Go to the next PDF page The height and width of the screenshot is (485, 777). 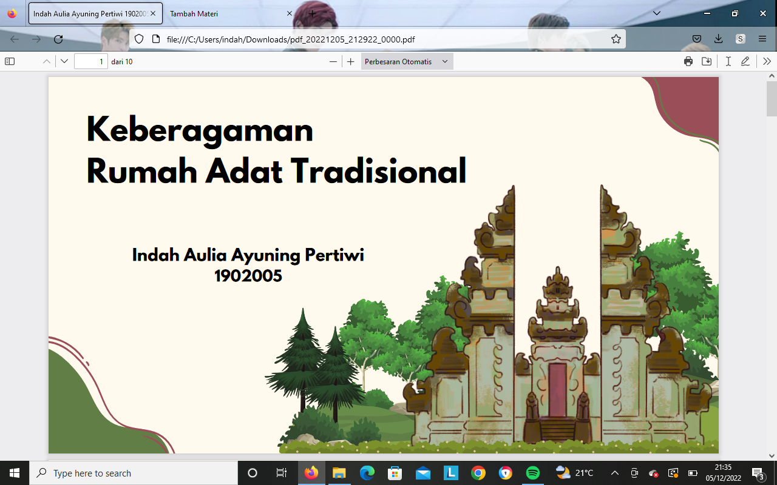tap(64, 61)
